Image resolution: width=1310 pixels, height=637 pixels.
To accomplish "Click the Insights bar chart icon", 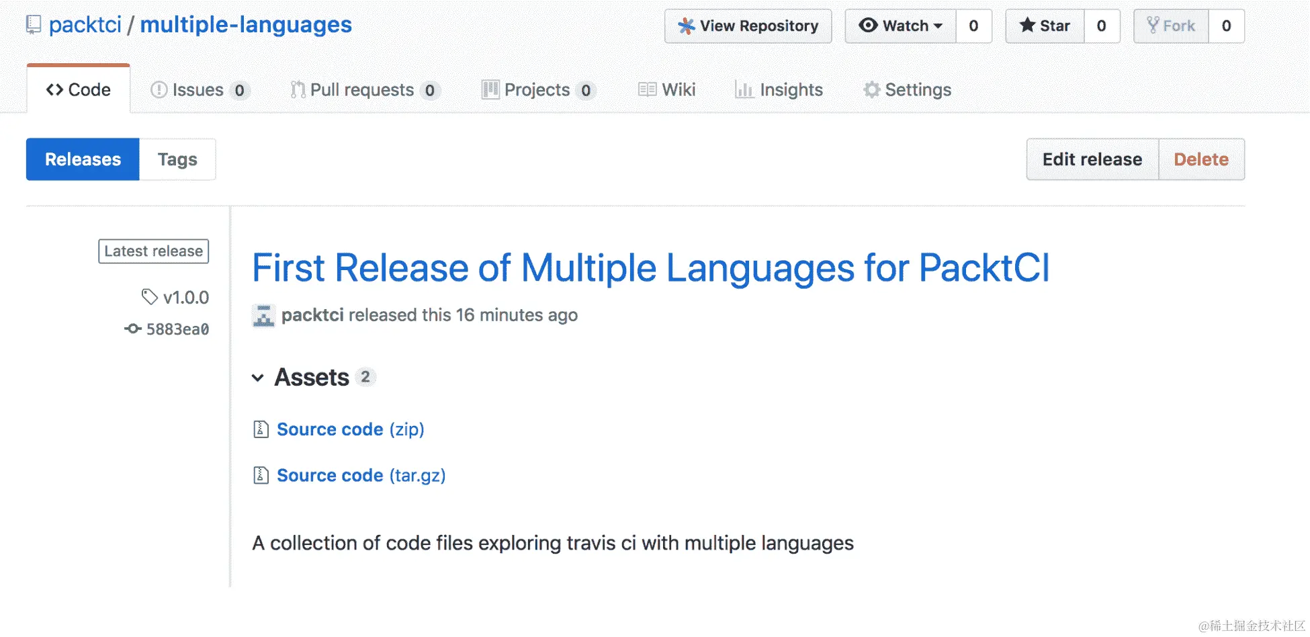I will pos(744,90).
